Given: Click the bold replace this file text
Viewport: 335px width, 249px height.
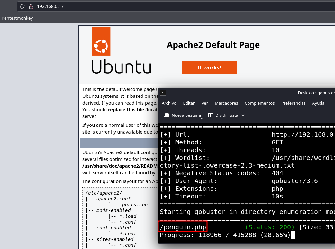Looking at the screenshot, I should tap(126, 110).
